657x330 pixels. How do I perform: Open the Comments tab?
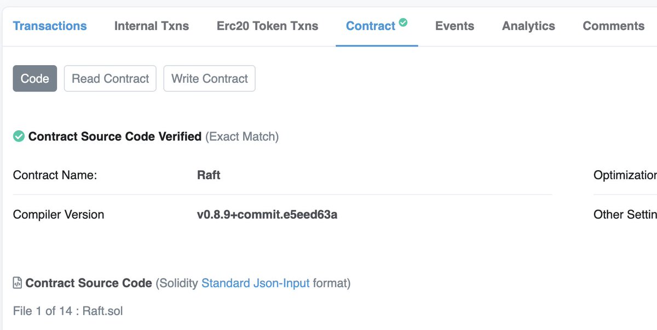coord(613,26)
